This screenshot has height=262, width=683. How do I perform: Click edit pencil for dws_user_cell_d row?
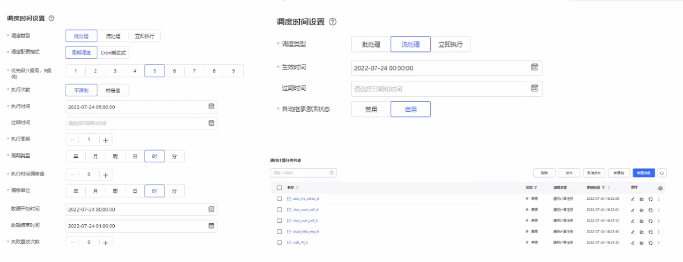pos(632,210)
